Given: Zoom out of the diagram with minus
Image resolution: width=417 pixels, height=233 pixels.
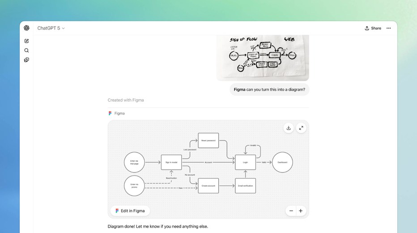Looking at the screenshot, I should pos(291,211).
